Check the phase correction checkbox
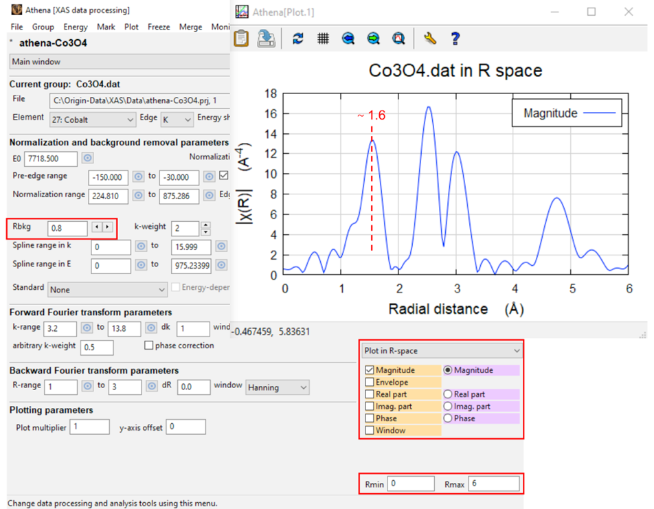The image size is (654, 509). (148, 346)
